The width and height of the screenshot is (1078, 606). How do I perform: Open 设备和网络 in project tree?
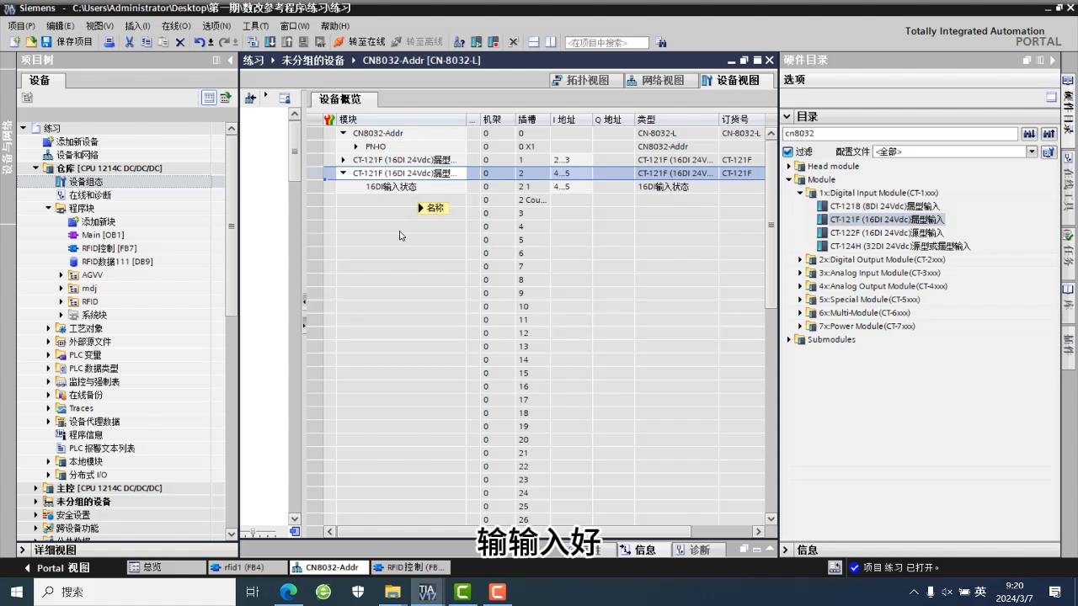tap(77, 155)
